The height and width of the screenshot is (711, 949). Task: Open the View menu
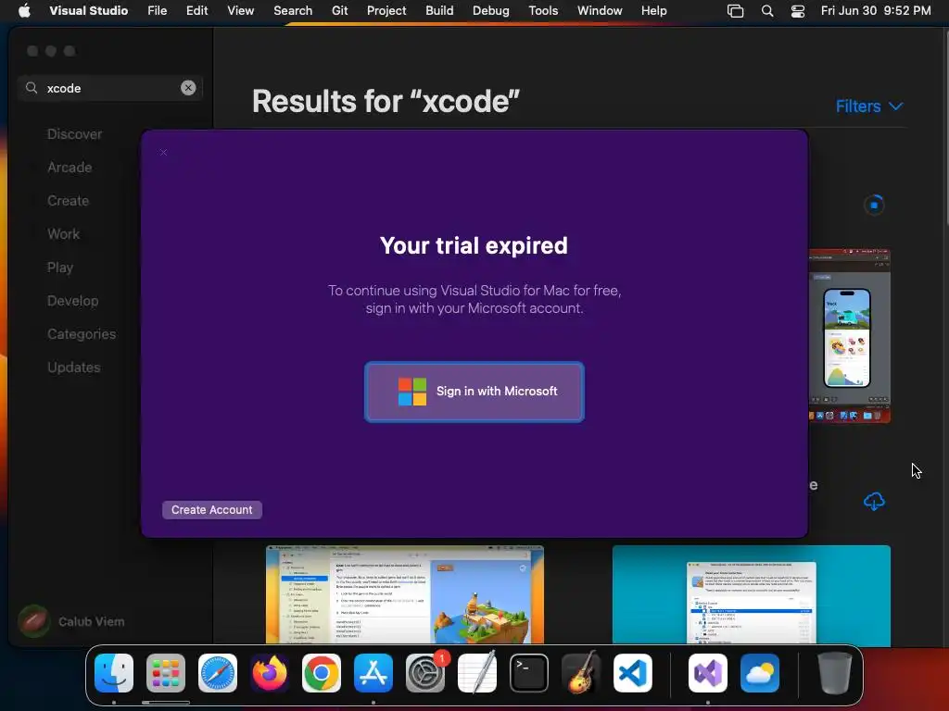pyautogui.click(x=240, y=10)
